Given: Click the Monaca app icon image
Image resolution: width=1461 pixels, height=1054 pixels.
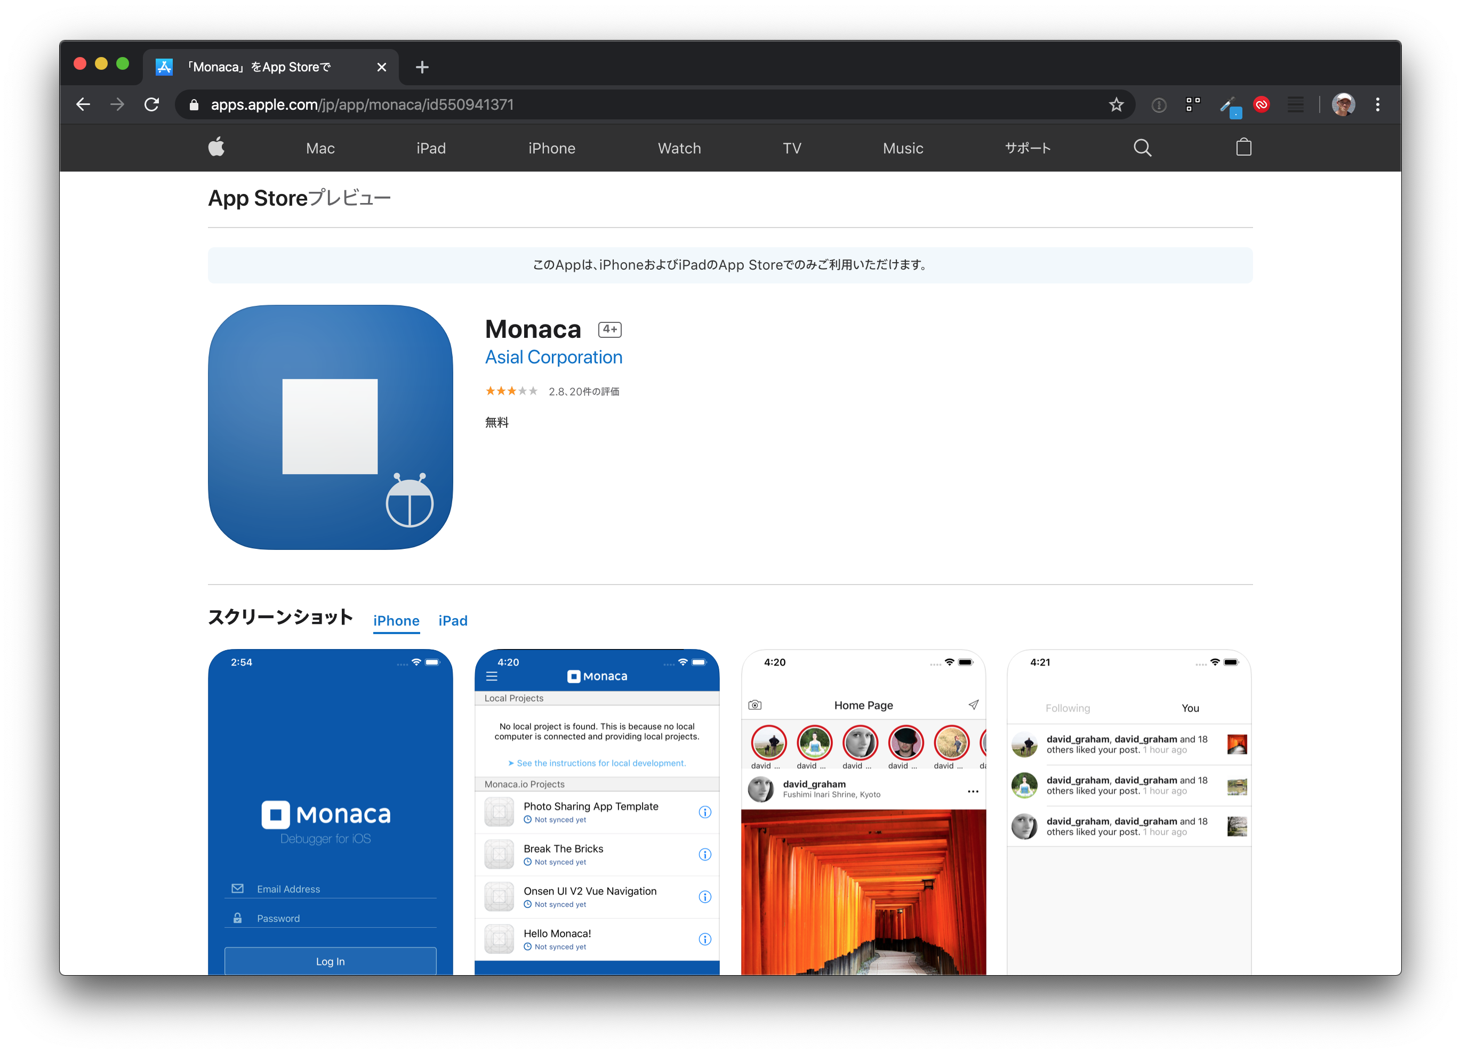Looking at the screenshot, I should [331, 427].
